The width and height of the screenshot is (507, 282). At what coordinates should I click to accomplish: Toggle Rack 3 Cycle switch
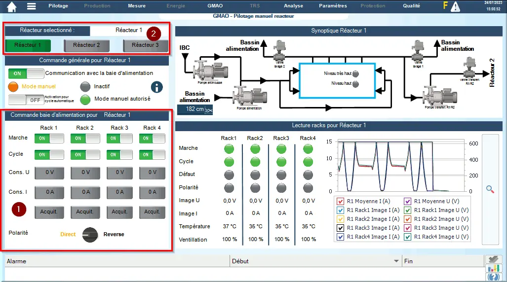click(x=119, y=155)
